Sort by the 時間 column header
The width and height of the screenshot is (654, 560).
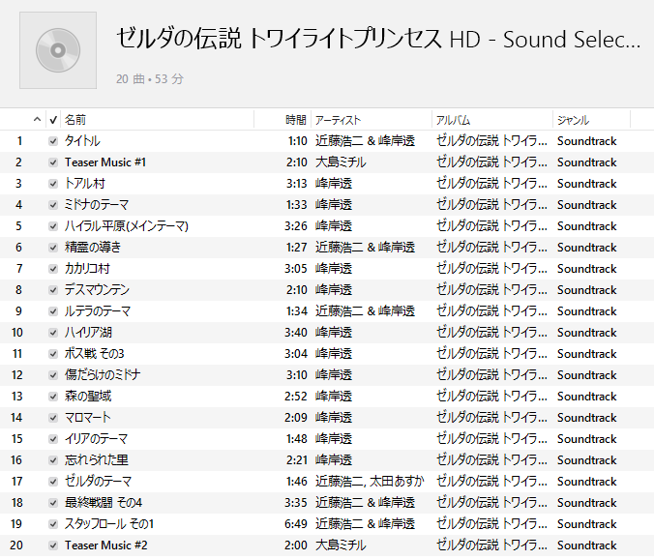[x=295, y=120]
